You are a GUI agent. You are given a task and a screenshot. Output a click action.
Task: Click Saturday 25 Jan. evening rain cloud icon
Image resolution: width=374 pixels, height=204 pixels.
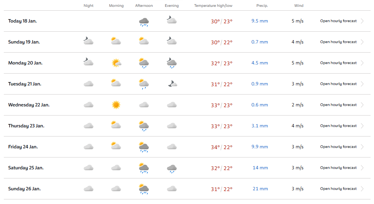(172, 169)
